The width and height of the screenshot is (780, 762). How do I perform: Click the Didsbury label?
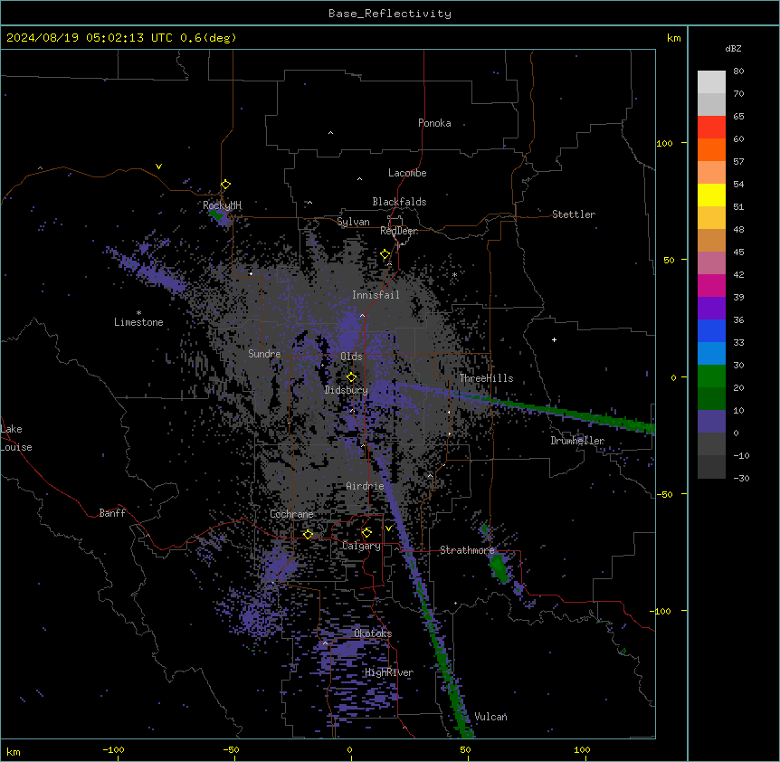347,390
